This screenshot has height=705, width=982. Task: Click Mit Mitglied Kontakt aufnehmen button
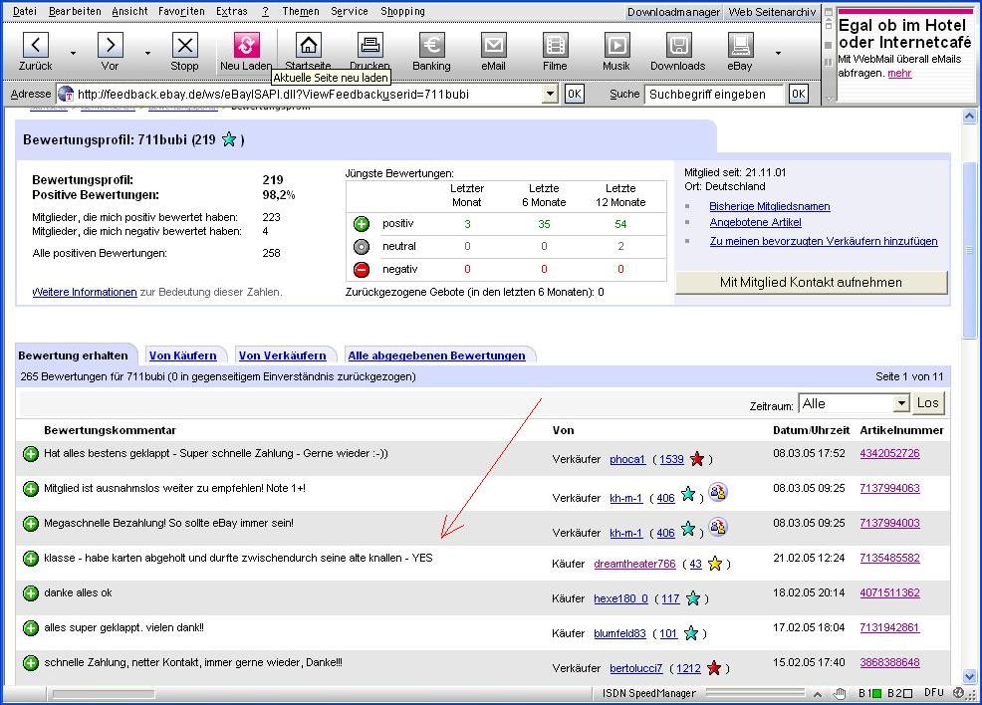click(811, 283)
